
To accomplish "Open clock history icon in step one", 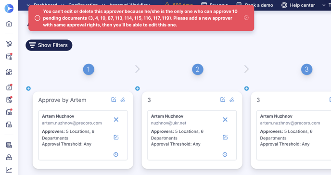I will tap(116, 154).
